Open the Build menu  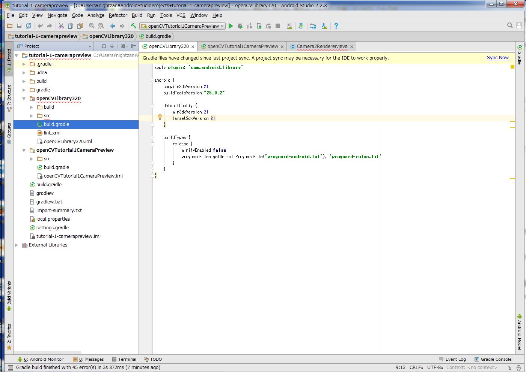137,15
